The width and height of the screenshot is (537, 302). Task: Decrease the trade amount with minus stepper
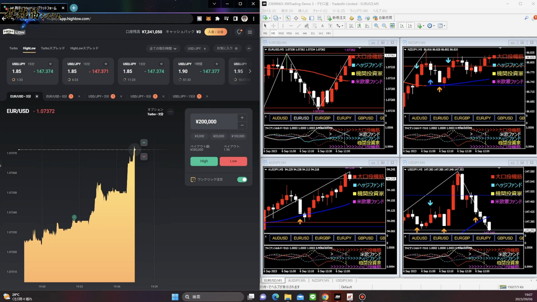pyautogui.click(x=242, y=126)
